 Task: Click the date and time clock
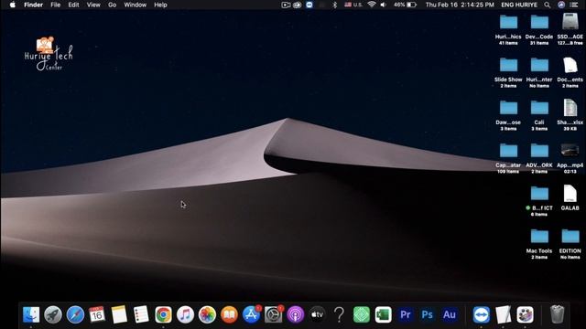coord(460,5)
